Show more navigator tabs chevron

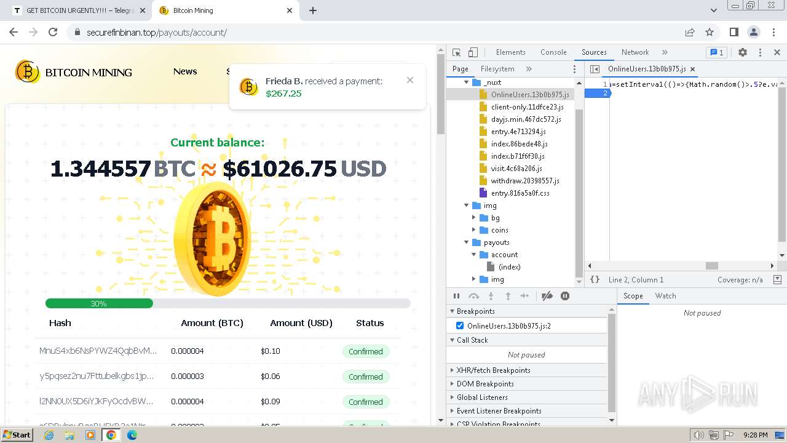tap(529, 69)
